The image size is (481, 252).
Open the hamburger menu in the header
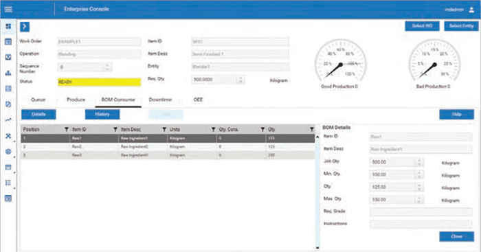pos(8,9)
